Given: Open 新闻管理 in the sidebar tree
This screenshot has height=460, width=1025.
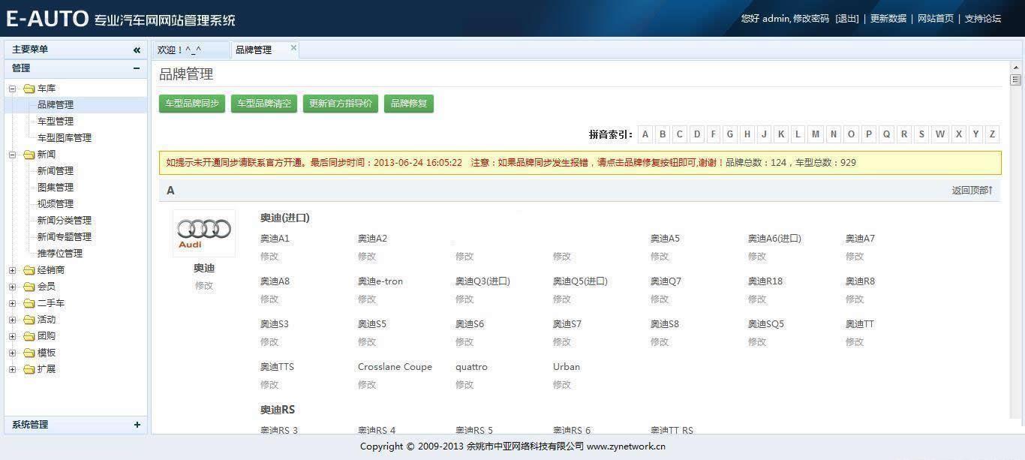Looking at the screenshot, I should (x=56, y=171).
